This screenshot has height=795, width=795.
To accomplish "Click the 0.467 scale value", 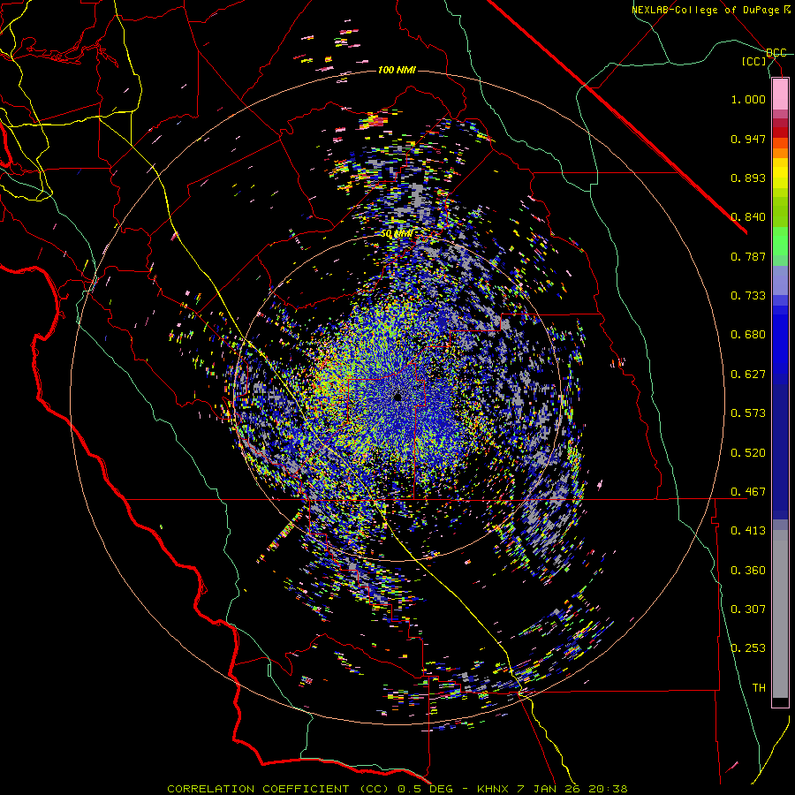I will pos(748,492).
